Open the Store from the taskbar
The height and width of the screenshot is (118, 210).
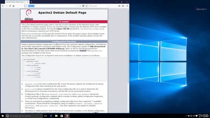click(62, 116)
